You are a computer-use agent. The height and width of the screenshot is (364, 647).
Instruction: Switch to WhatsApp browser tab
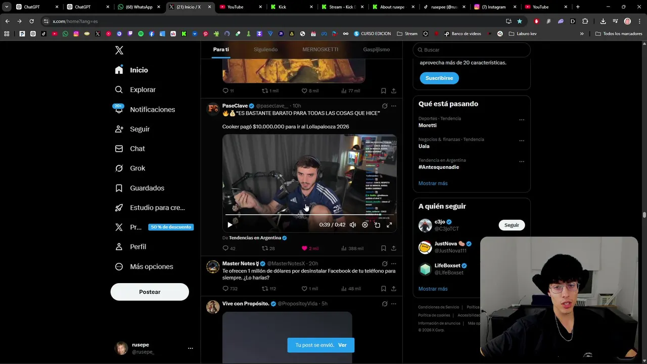point(138,7)
